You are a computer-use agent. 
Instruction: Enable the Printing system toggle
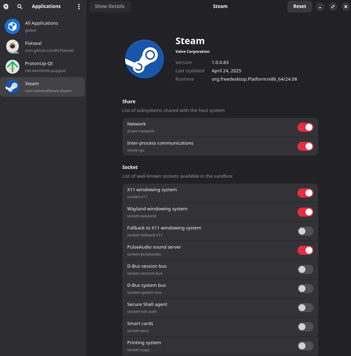[x=305, y=346]
